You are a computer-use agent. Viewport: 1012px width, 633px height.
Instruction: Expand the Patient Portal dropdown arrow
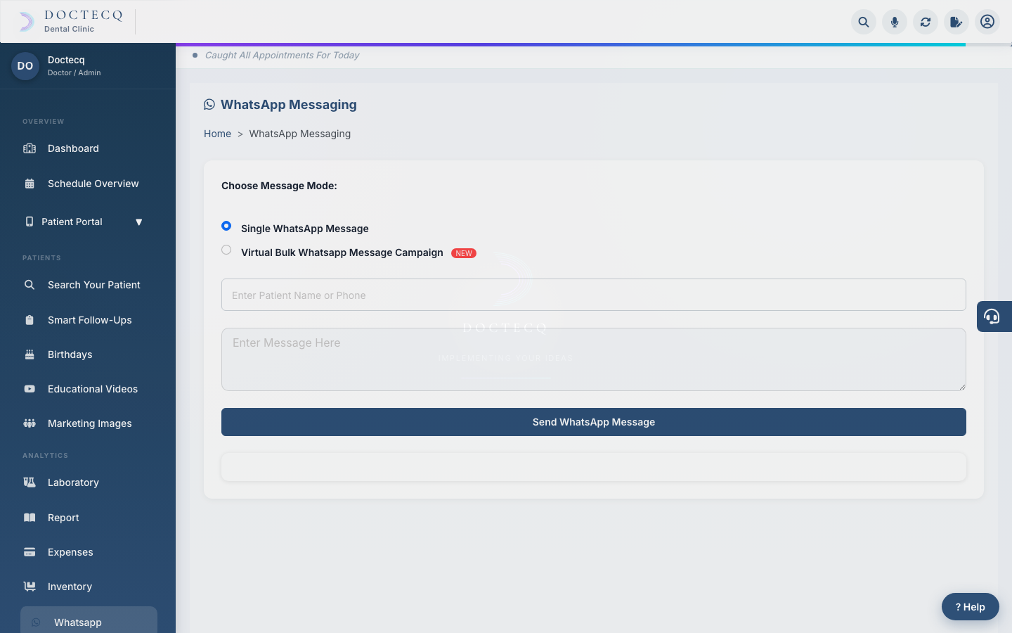pyautogui.click(x=138, y=222)
